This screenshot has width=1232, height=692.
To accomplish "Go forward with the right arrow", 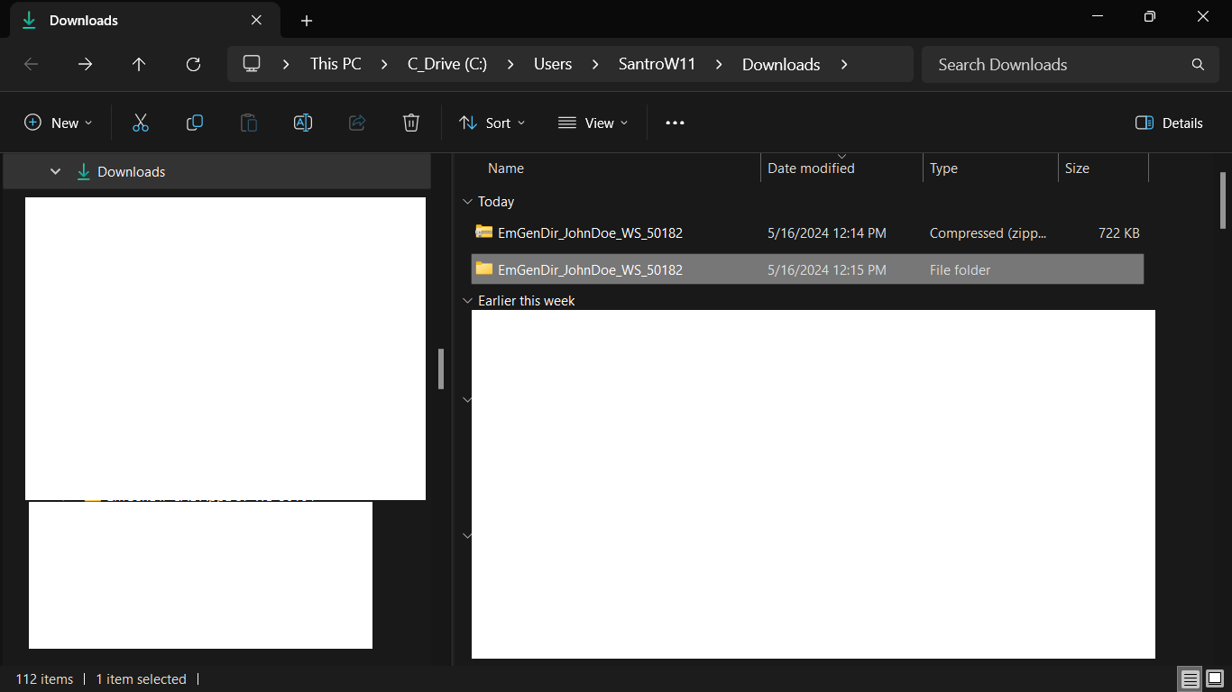I will tap(85, 64).
